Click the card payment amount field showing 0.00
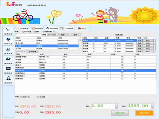 (x=103, y=106)
